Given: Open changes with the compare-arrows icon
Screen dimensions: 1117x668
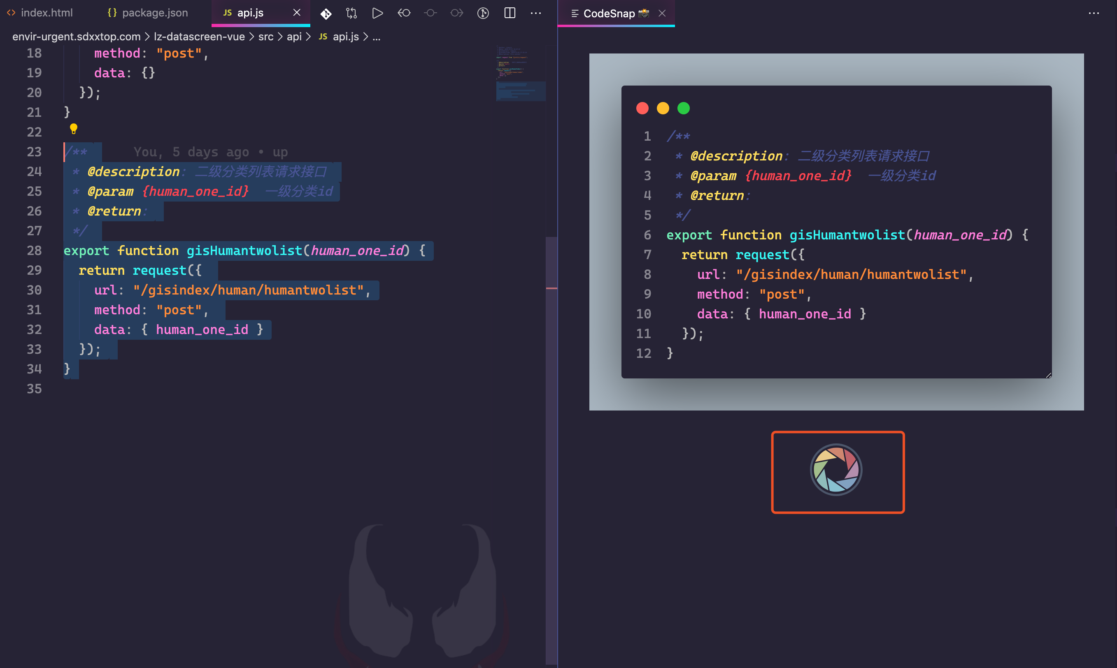Looking at the screenshot, I should pyautogui.click(x=351, y=14).
